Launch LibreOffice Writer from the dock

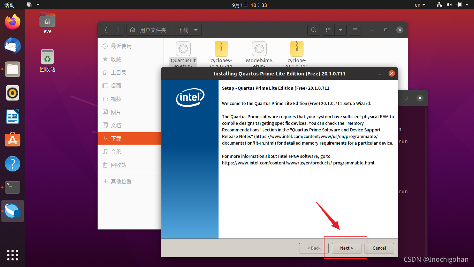click(x=13, y=116)
